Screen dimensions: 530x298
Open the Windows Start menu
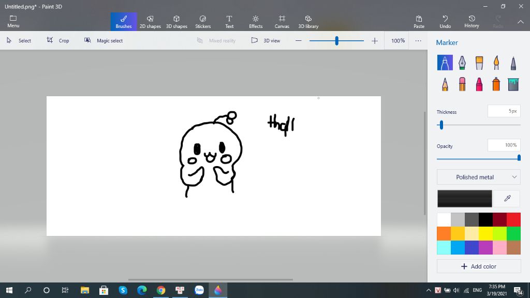pyautogui.click(x=9, y=290)
